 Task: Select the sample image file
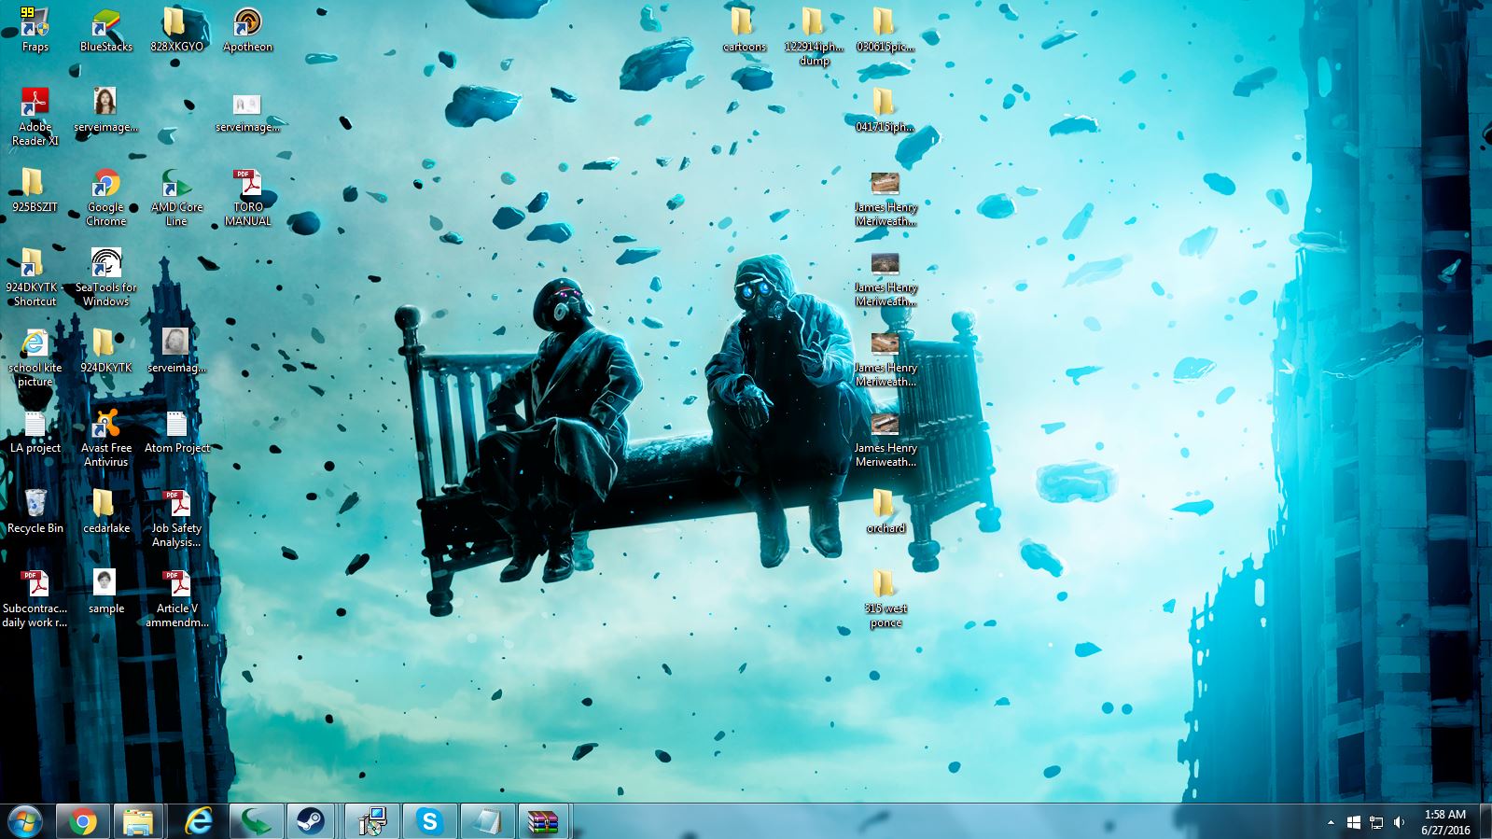click(x=105, y=593)
